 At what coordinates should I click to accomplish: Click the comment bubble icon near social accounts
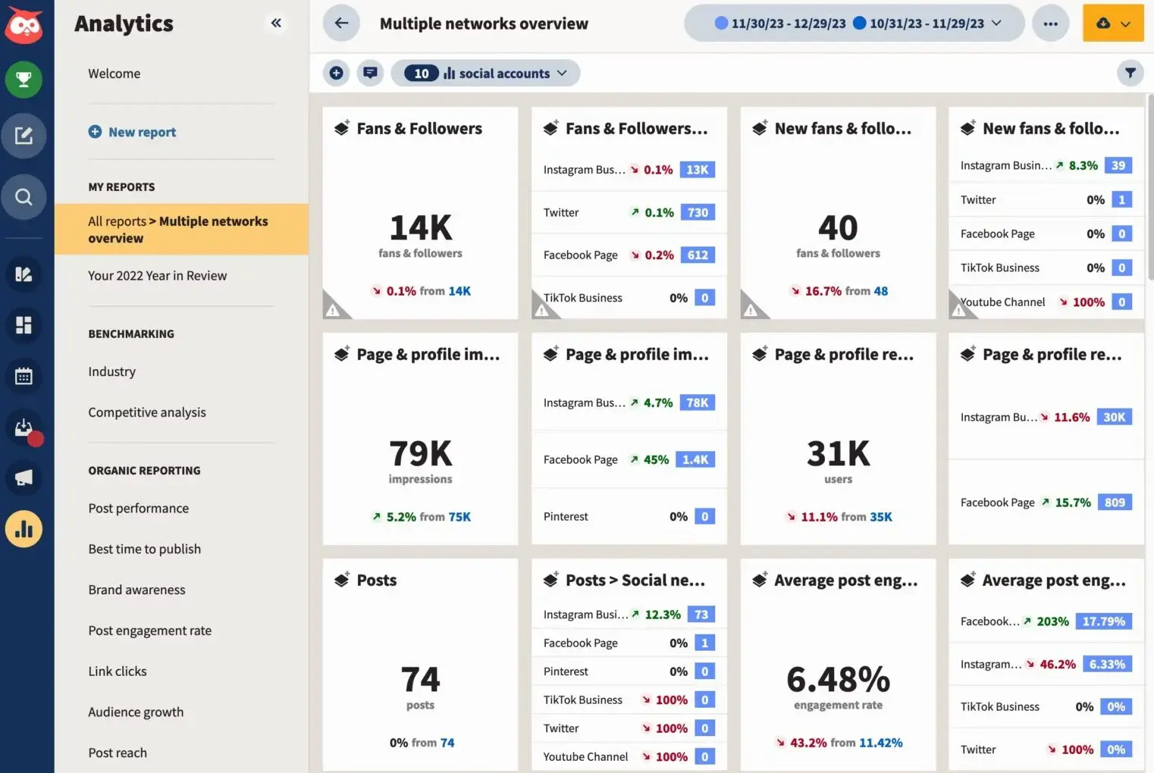coord(370,73)
